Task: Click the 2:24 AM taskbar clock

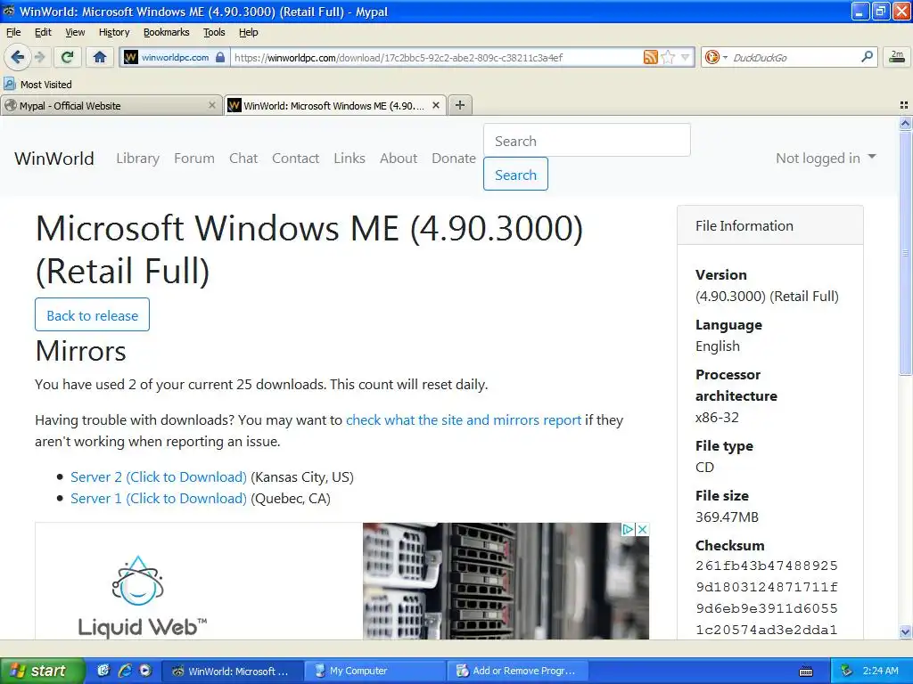Action: click(x=881, y=671)
